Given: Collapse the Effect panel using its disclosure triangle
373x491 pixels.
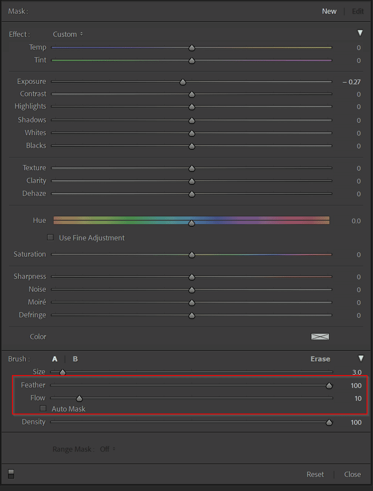Looking at the screenshot, I should point(360,33).
